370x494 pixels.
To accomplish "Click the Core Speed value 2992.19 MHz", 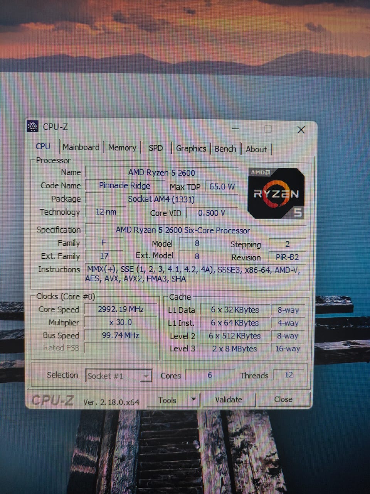I will point(121,310).
